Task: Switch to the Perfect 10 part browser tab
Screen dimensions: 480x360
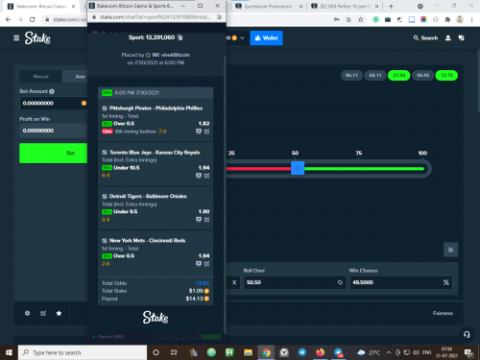Action: click(x=345, y=6)
